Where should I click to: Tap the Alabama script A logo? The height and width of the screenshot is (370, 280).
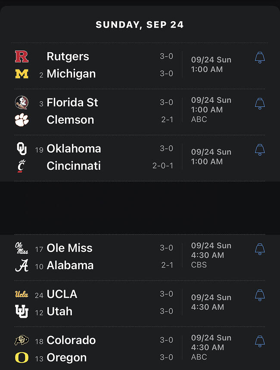(22, 265)
